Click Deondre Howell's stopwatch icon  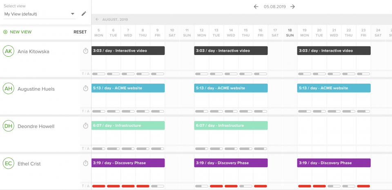(86, 126)
